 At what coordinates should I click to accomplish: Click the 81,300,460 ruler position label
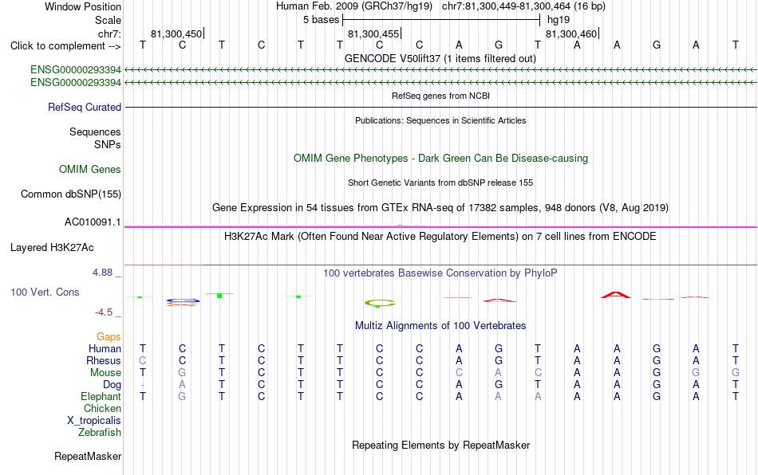(571, 33)
